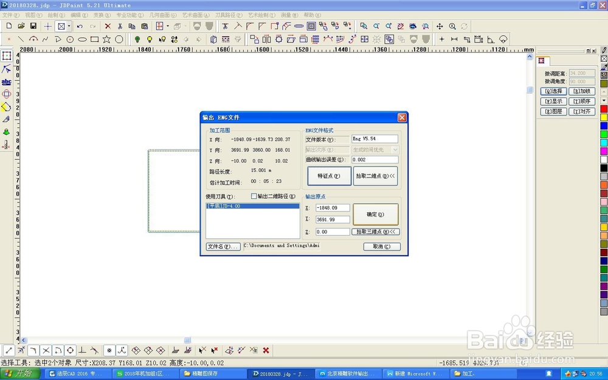Select the JD-4.00 tool list entry

(252, 206)
